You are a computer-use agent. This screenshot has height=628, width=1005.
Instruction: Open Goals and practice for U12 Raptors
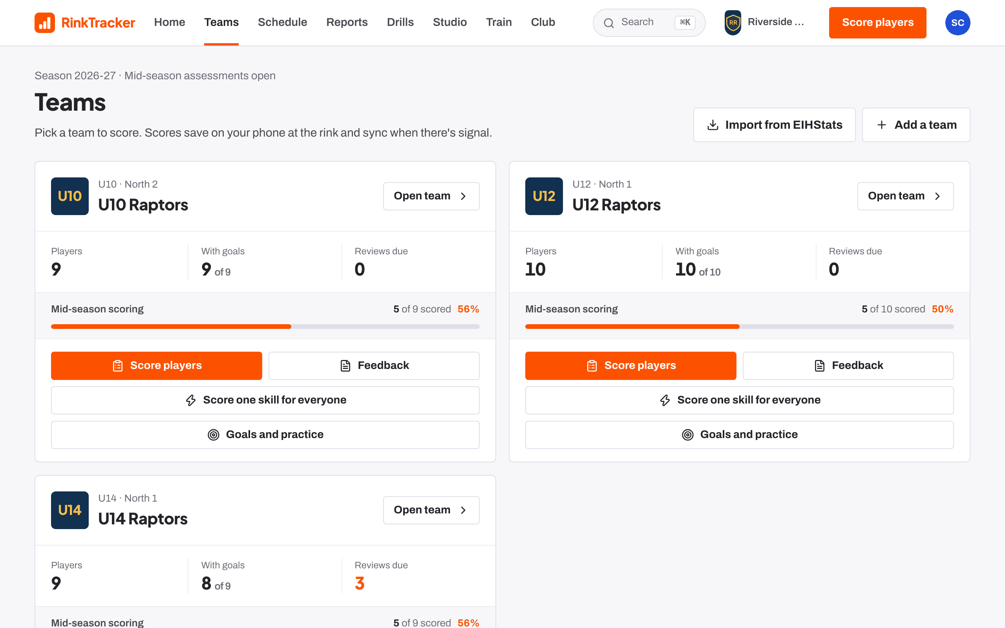coord(739,434)
